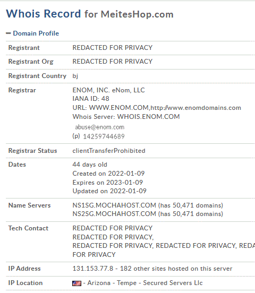Click the WWW.ENOM.COM registrar URL text
The height and width of the screenshot is (293, 255).
(118, 108)
